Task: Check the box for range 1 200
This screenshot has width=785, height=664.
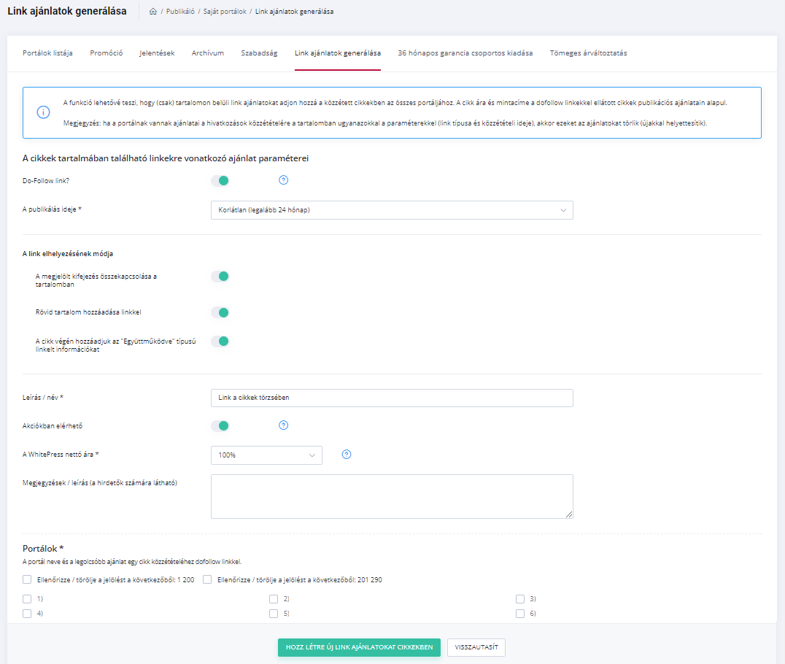Action: tap(27, 579)
